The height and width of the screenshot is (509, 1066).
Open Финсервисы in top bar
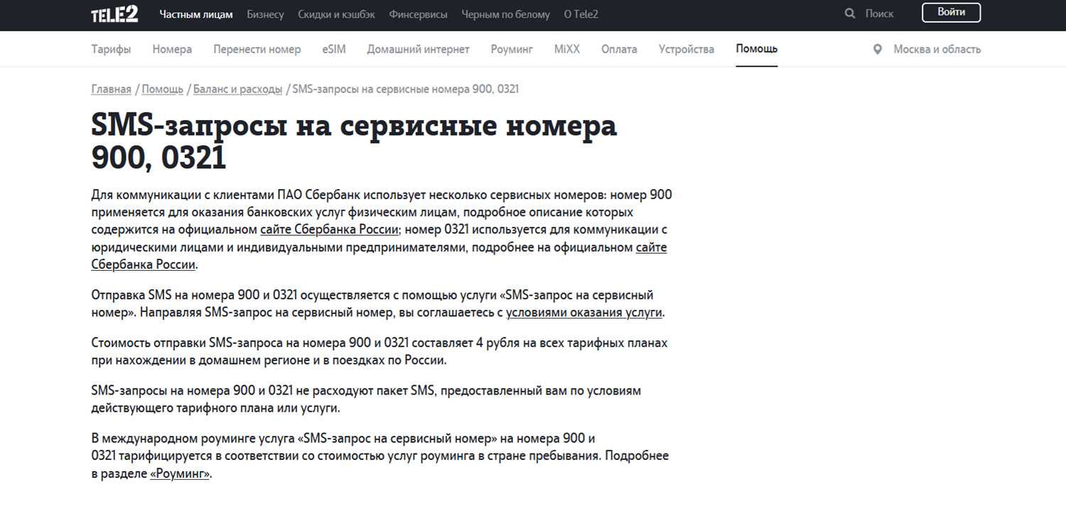point(419,14)
